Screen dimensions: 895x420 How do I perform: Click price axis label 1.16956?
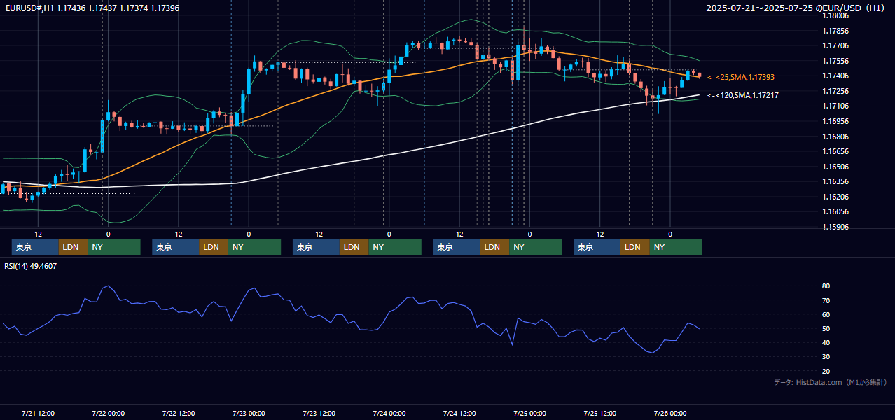click(835, 121)
